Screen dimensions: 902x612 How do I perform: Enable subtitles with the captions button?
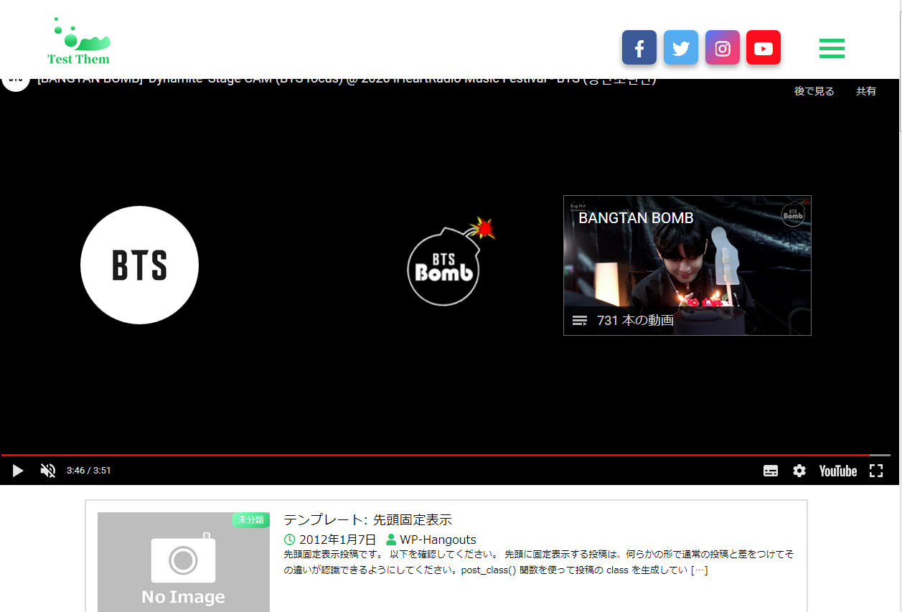coord(771,471)
